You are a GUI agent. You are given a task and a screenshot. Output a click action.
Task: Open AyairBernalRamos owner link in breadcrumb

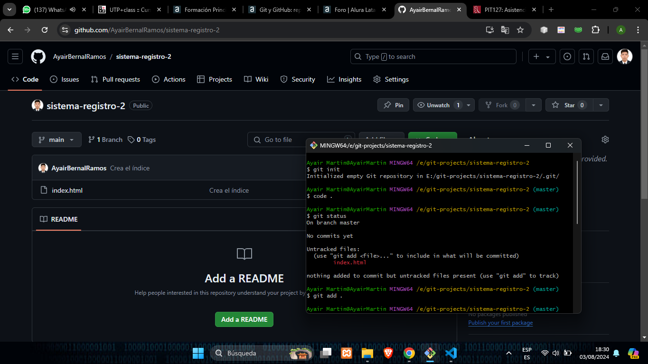click(80, 56)
